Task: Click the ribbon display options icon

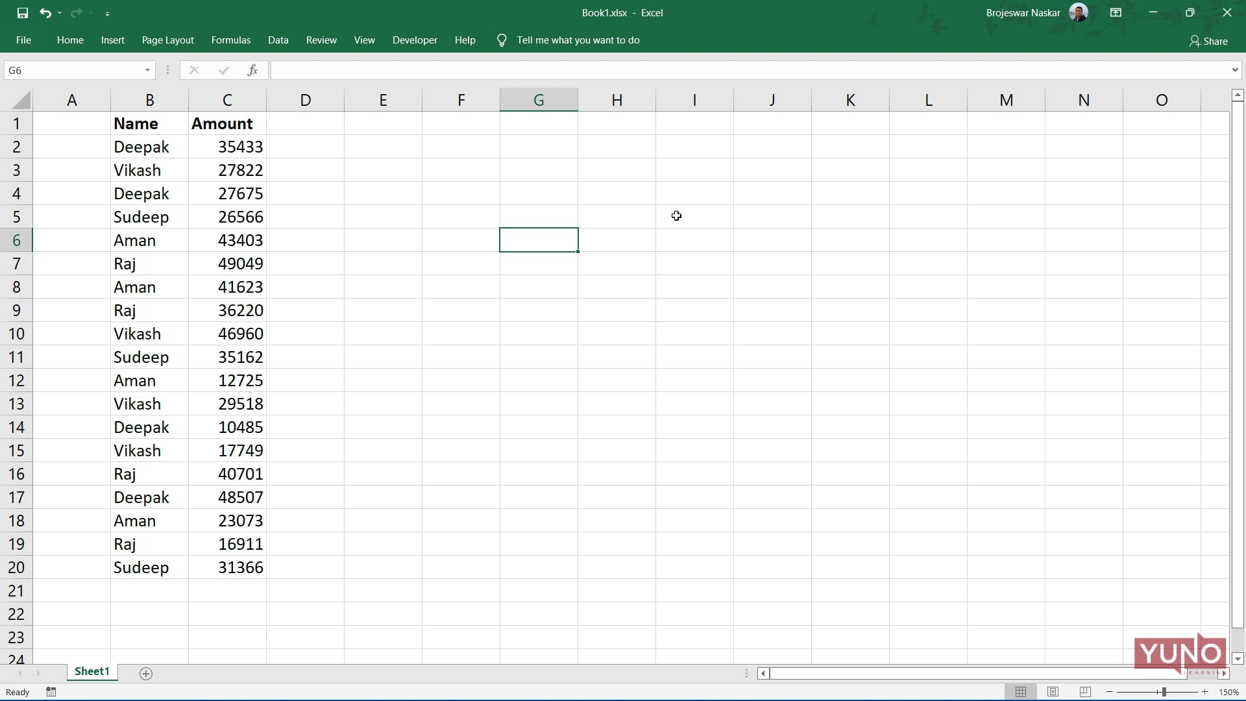Action: coord(1116,12)
